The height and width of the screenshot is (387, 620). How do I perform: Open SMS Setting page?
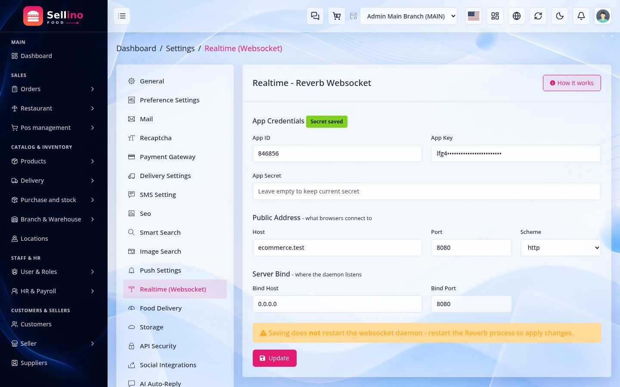pos(175,195)
